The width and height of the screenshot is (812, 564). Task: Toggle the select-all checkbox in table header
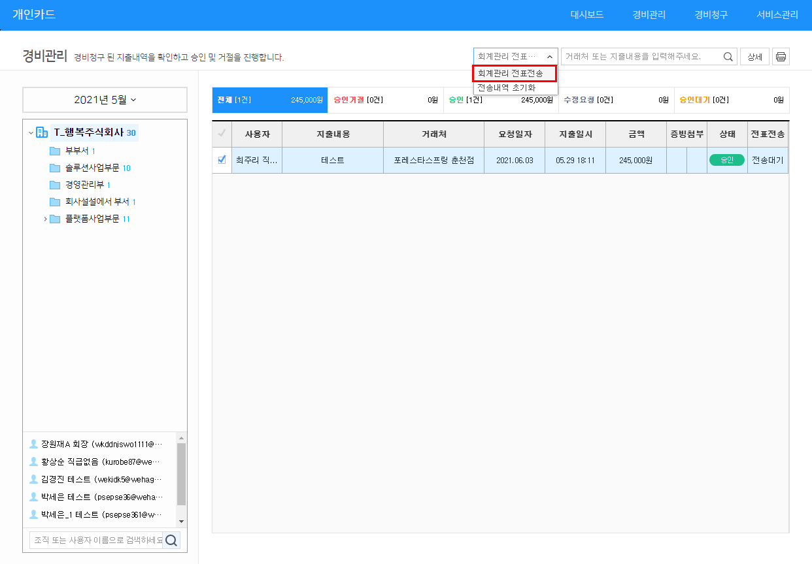point(222,134)
